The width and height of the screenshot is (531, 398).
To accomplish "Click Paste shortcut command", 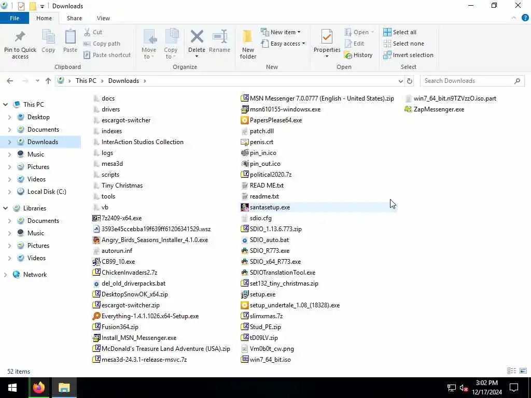I will [107, 55].
